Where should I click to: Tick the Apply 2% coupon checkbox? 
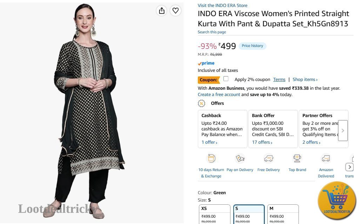pyautogui.click(x=226, y=79)
